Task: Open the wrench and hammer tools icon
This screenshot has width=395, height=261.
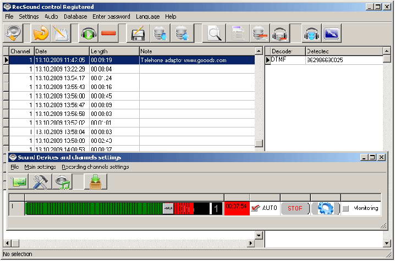Action: (x=40, y=181)
